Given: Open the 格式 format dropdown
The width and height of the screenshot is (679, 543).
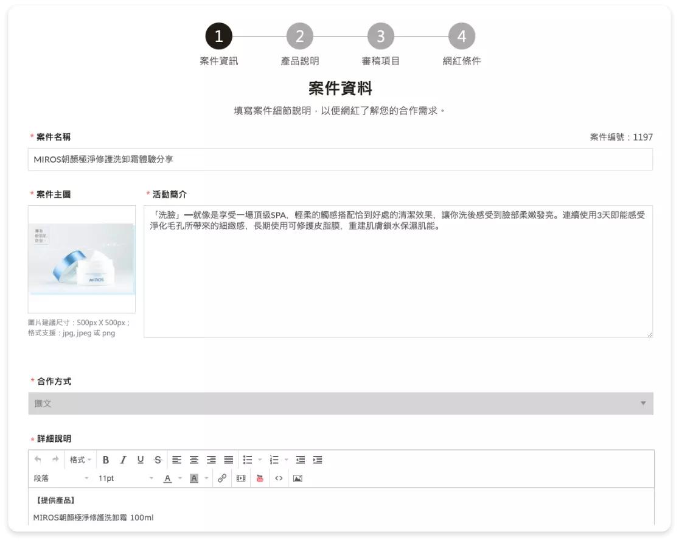Looking at the screenshot, I should [x=80, y=460].
